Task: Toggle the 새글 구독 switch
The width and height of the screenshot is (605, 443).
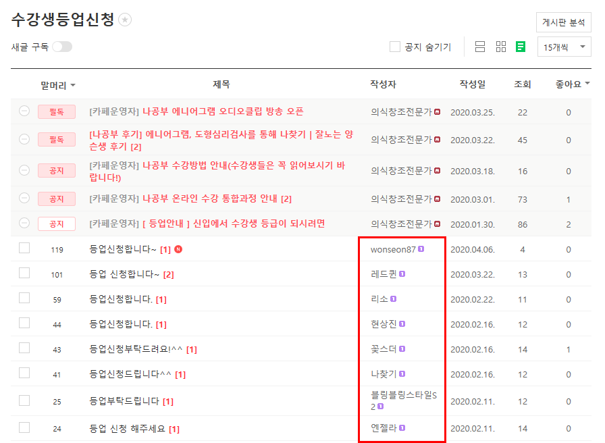Action: click(62, 47)
